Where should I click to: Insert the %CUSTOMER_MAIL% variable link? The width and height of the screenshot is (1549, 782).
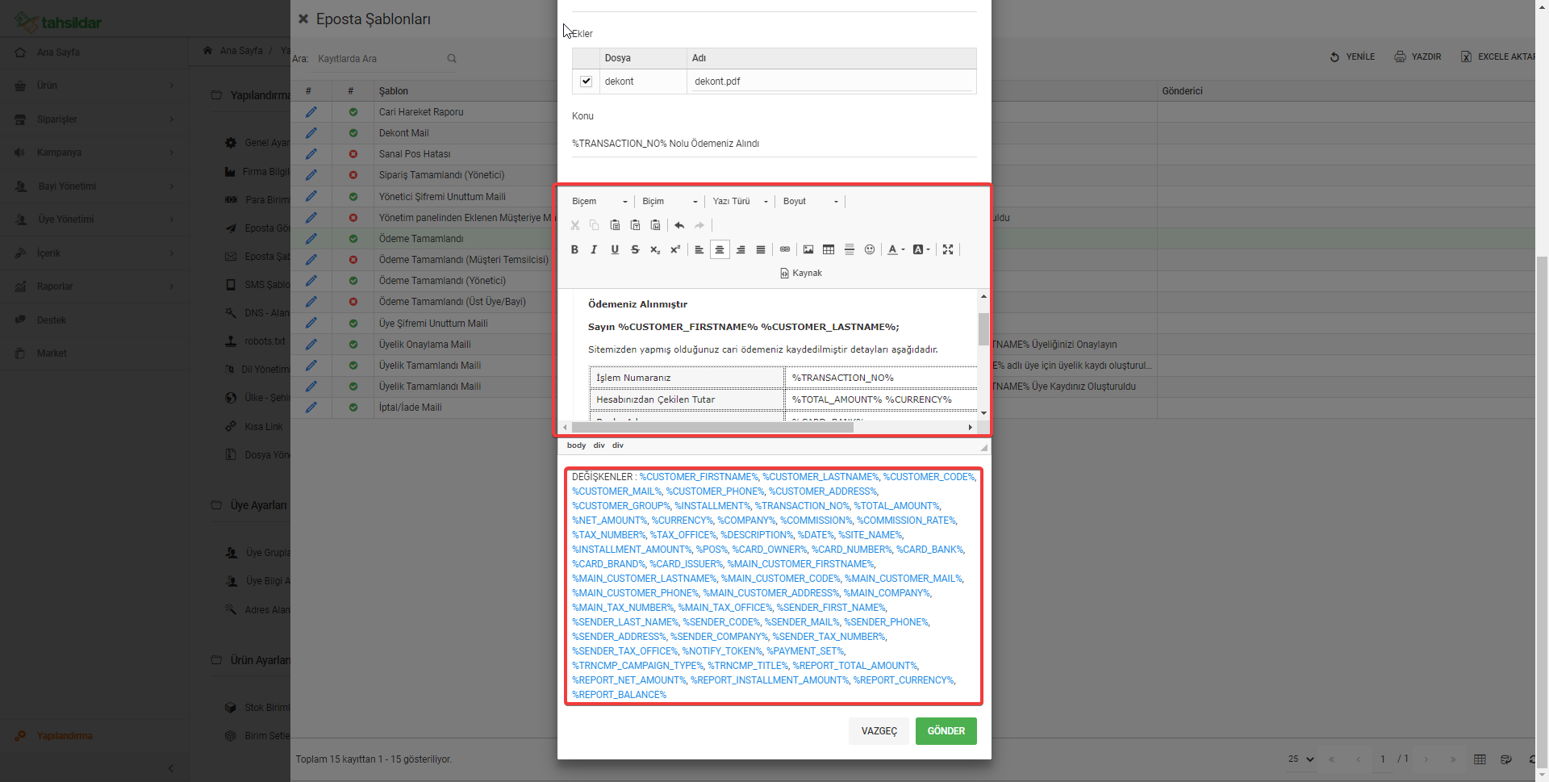tap(616, 491)
